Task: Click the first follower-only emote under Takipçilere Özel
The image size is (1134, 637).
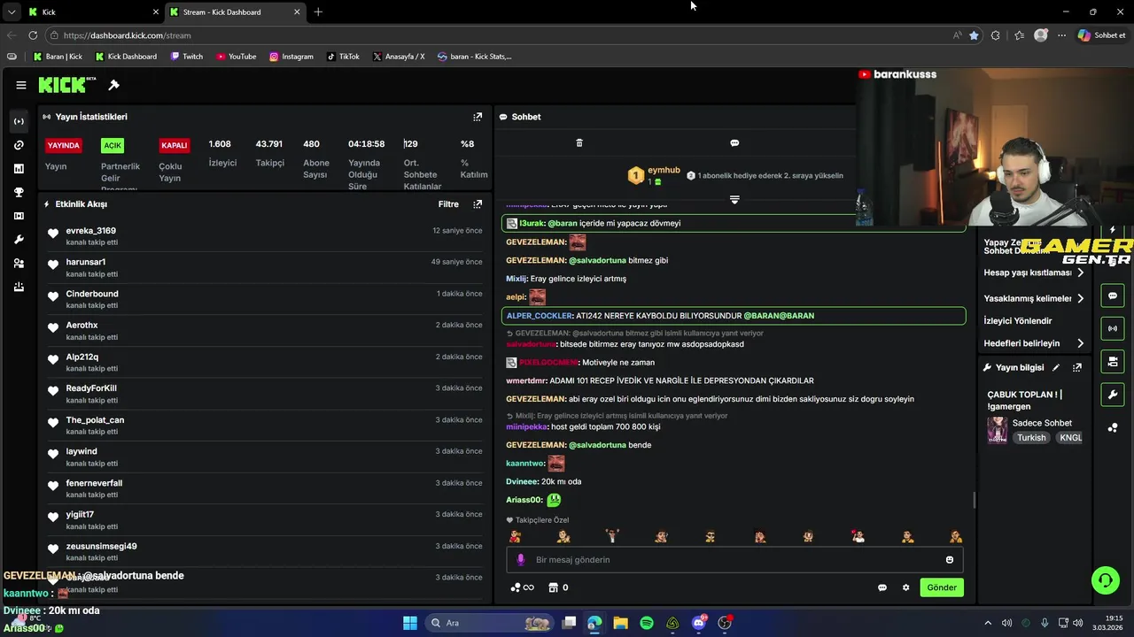Action: tap(515, 536)
